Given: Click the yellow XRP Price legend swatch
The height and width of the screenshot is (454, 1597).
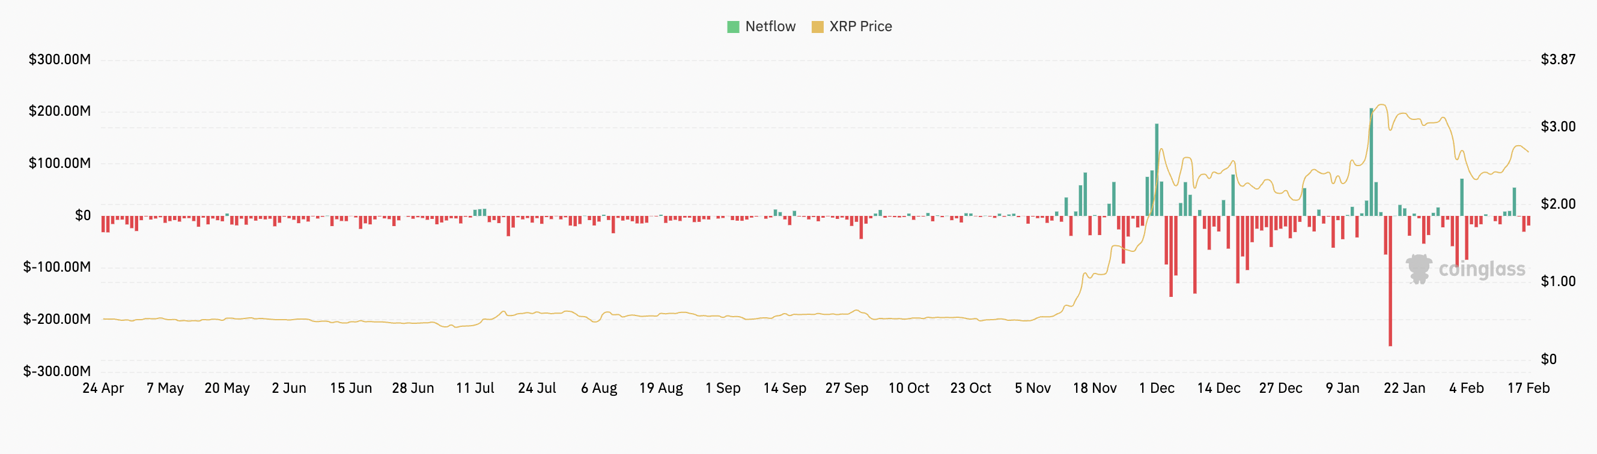Looking at the screenshot, I should point(817,26).
